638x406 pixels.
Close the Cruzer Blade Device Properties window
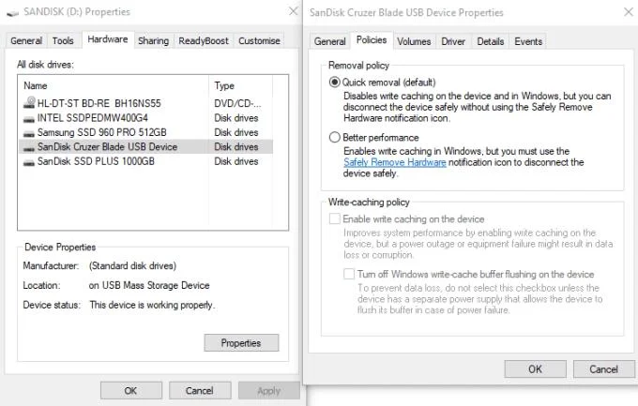629,12
